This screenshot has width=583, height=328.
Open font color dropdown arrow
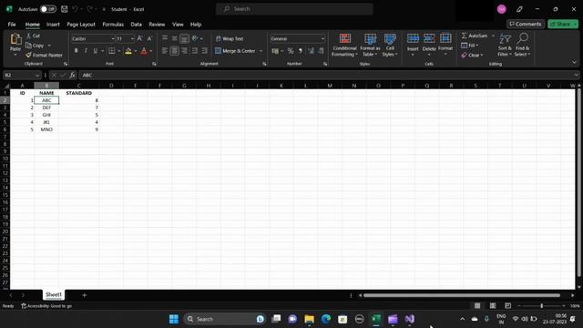coord(150,51)
